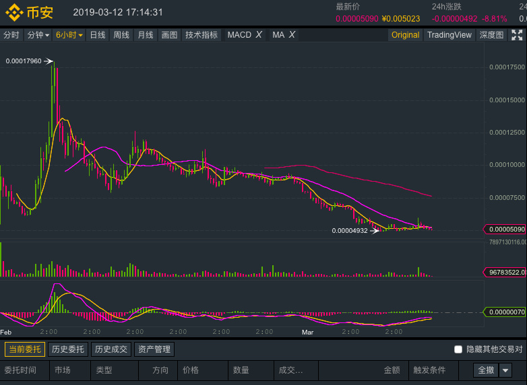Click the 币安 brand name text
The height and width of the screenshot is (385, 527).
pyautogui.click(x=40, y=12)
